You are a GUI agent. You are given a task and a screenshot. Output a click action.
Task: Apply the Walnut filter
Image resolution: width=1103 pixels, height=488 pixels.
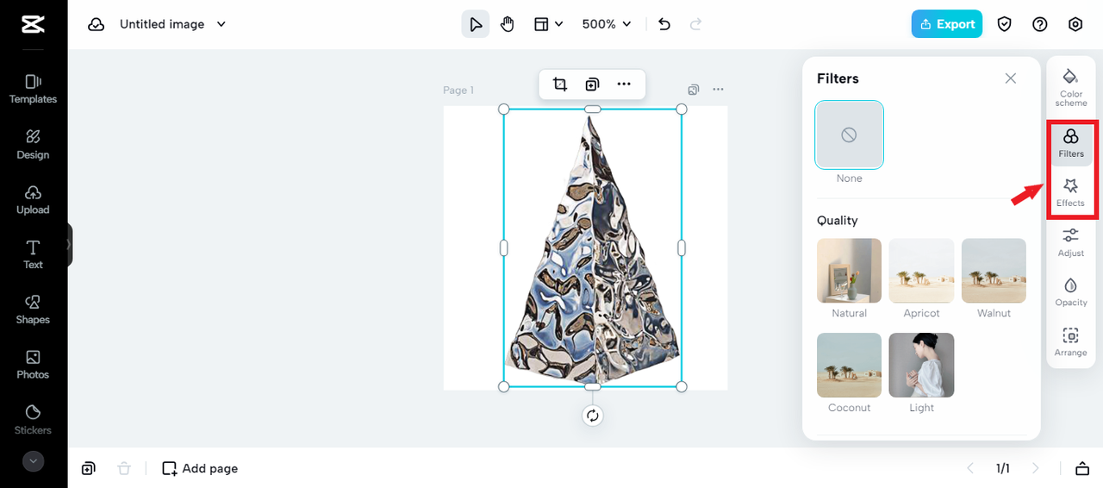994,271
